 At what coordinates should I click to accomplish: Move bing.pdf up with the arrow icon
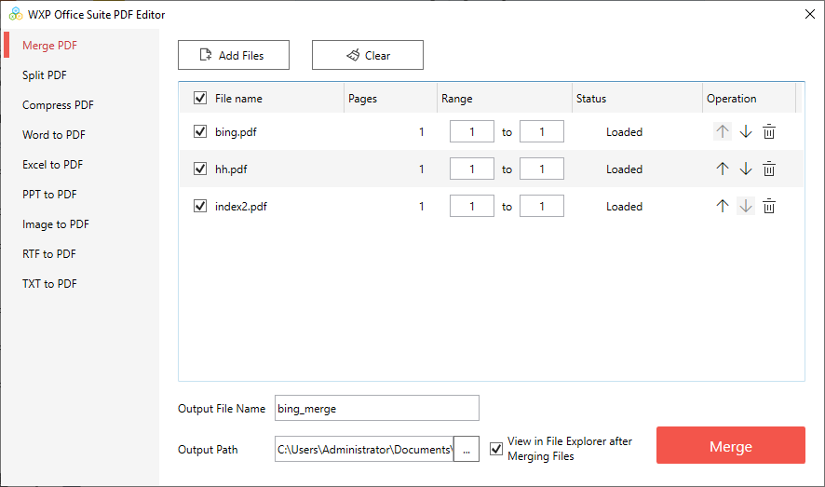click(x=723, y=131)
